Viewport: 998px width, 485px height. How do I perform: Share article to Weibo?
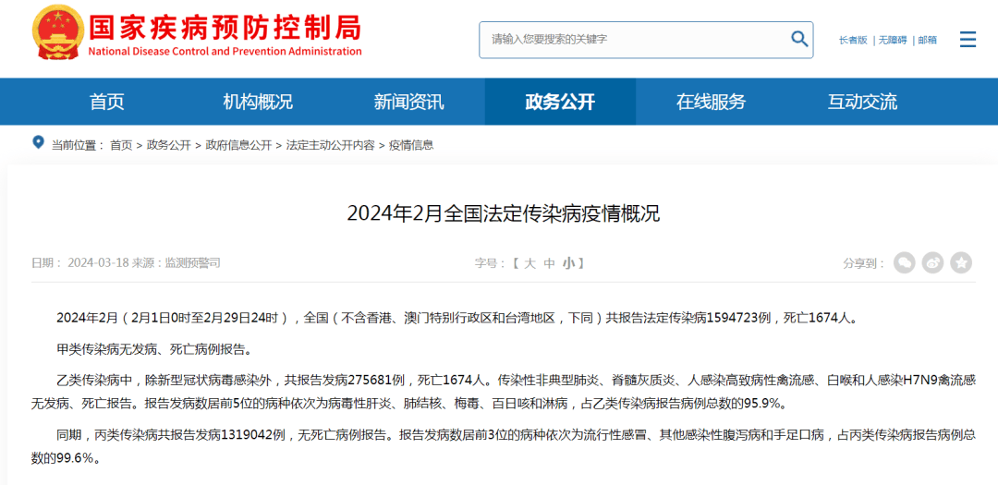tap(933, 263)
